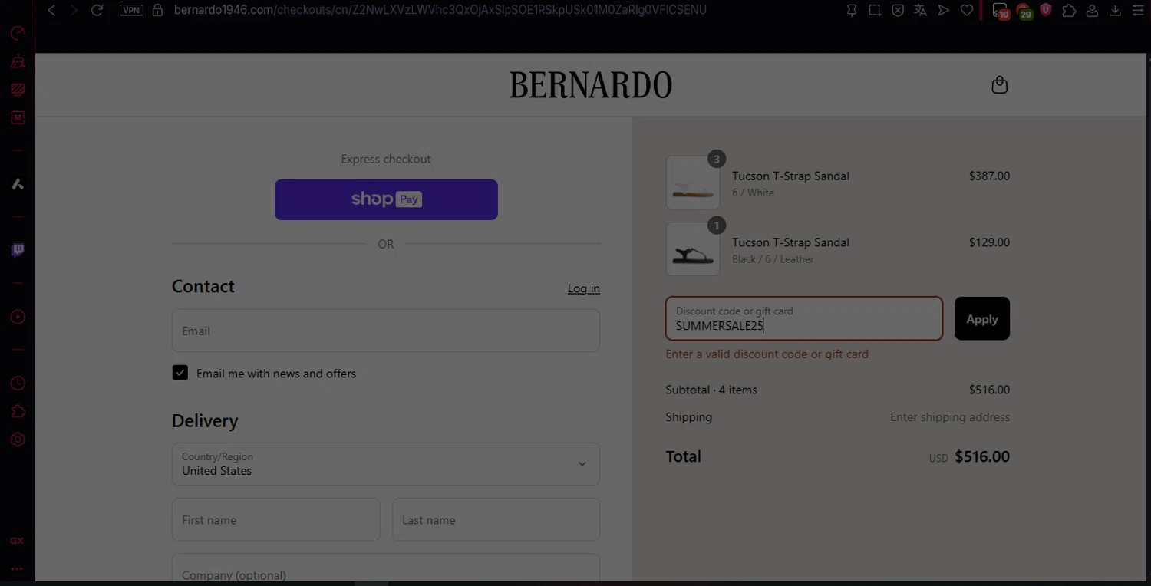Viewport: 1151px width, 586px height.
Task: Open sidebar settings gear
Action: [18, 439]
